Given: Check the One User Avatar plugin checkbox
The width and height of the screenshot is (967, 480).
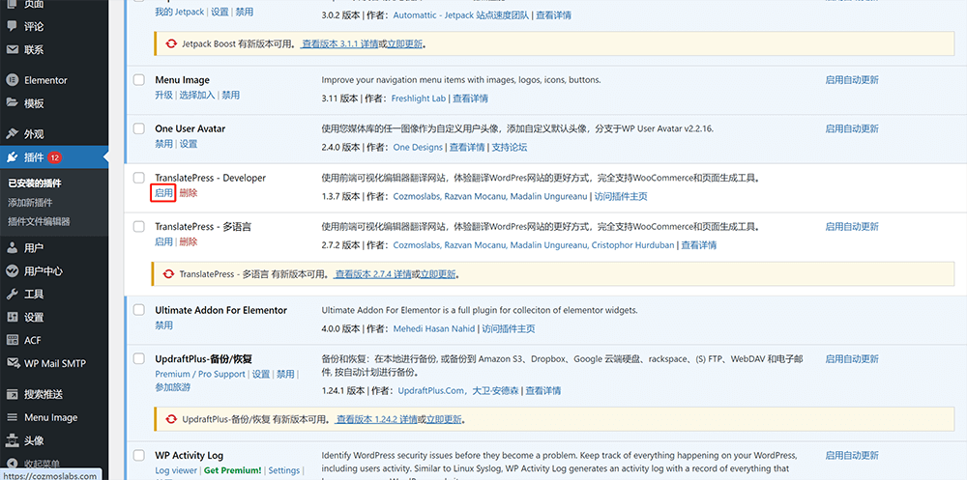Looking at the screenshot, I should 139,128.
